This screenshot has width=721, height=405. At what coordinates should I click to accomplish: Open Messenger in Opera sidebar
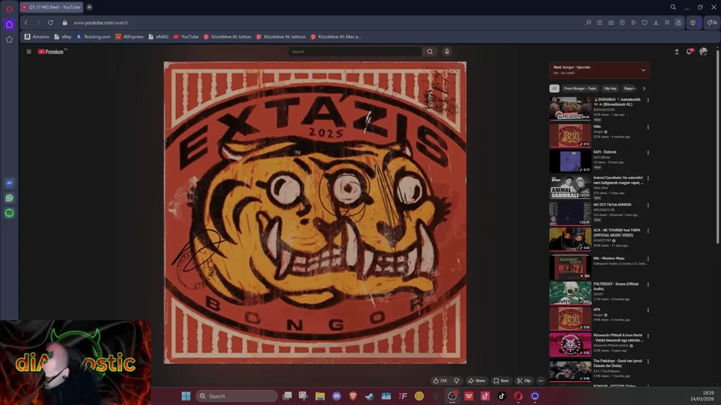(10, 183)
